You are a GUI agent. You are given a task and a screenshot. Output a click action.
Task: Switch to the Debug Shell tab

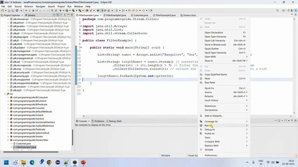click(114, 121)
